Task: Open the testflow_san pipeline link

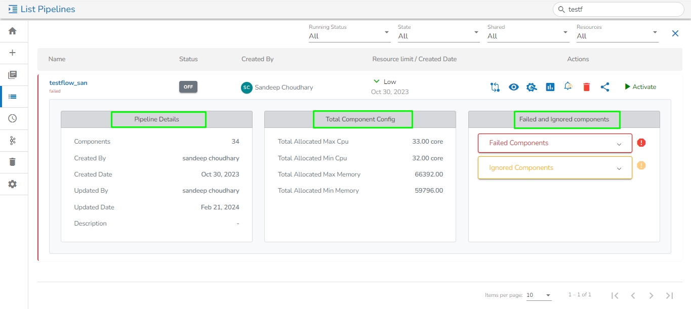Action: (x=68, y=83)
